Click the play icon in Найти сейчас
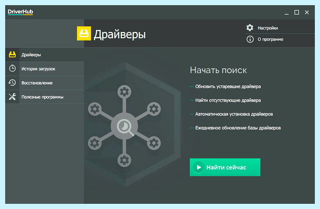 pyautogui.click(x=199, y=167)
